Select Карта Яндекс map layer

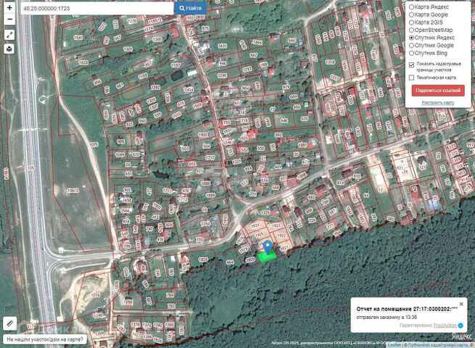429,7
